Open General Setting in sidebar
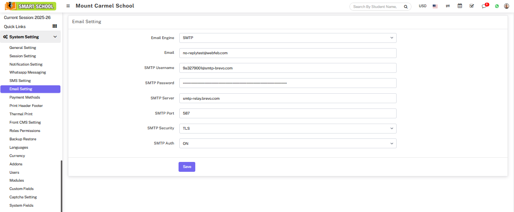The width and height of the screenshot is (514, 212). pos(23,48)
